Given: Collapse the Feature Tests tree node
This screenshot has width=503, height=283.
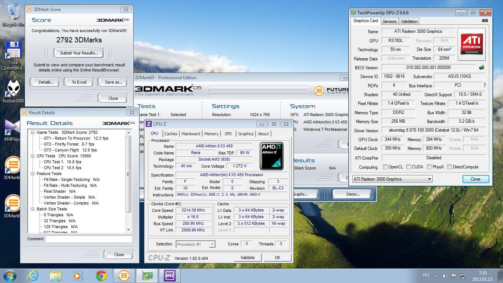Looking at the screenshot, I should click(x=33, y=174).
